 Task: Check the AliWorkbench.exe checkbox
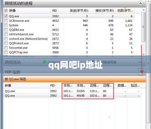coord(6,34)
